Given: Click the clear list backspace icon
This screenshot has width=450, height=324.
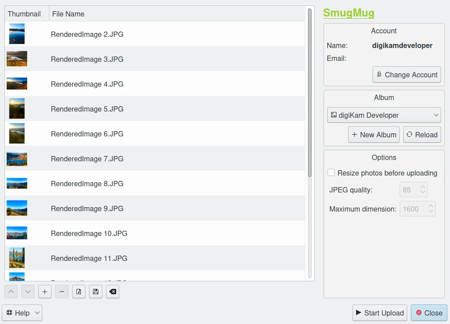Looking at the screenshot, I should tap(113, 292).
